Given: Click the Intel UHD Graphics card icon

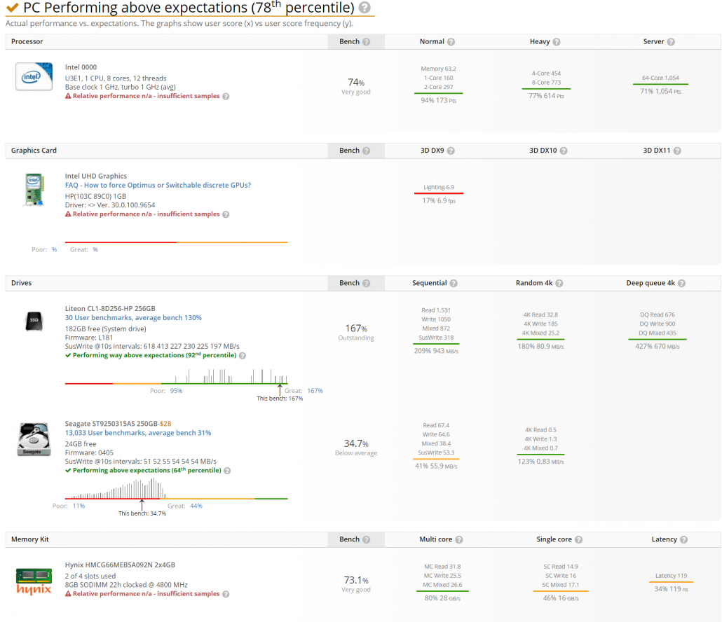Looking at the screenshot, I should 34,190.
